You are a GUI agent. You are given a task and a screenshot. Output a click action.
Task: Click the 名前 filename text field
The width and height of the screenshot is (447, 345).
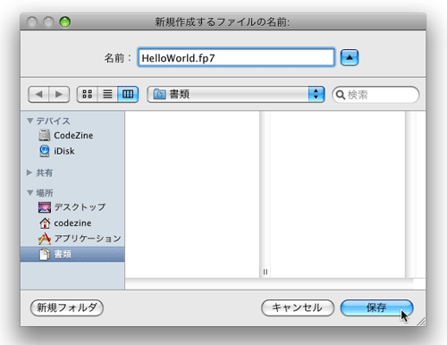pyautogui.click(x=236, y=57)
